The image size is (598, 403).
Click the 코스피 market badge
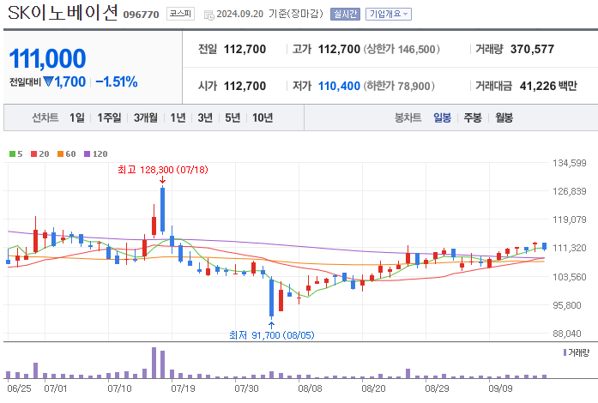180,14
